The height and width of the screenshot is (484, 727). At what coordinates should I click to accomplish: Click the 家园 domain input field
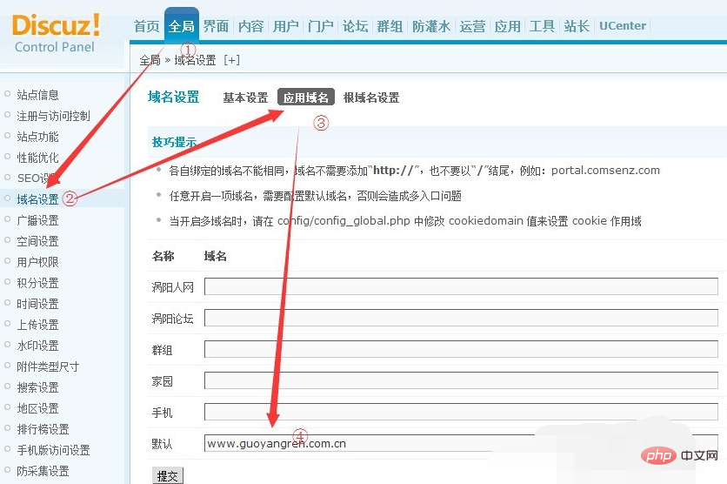click(x=461, y=380)
